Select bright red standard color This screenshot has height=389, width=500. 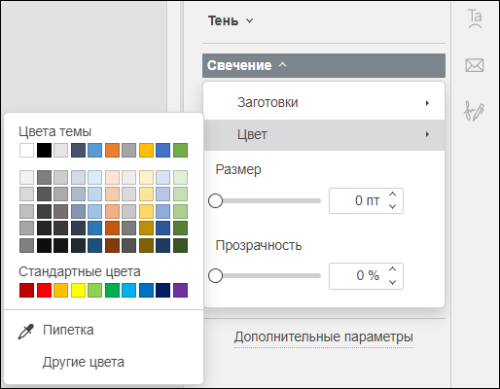[44, 290]
